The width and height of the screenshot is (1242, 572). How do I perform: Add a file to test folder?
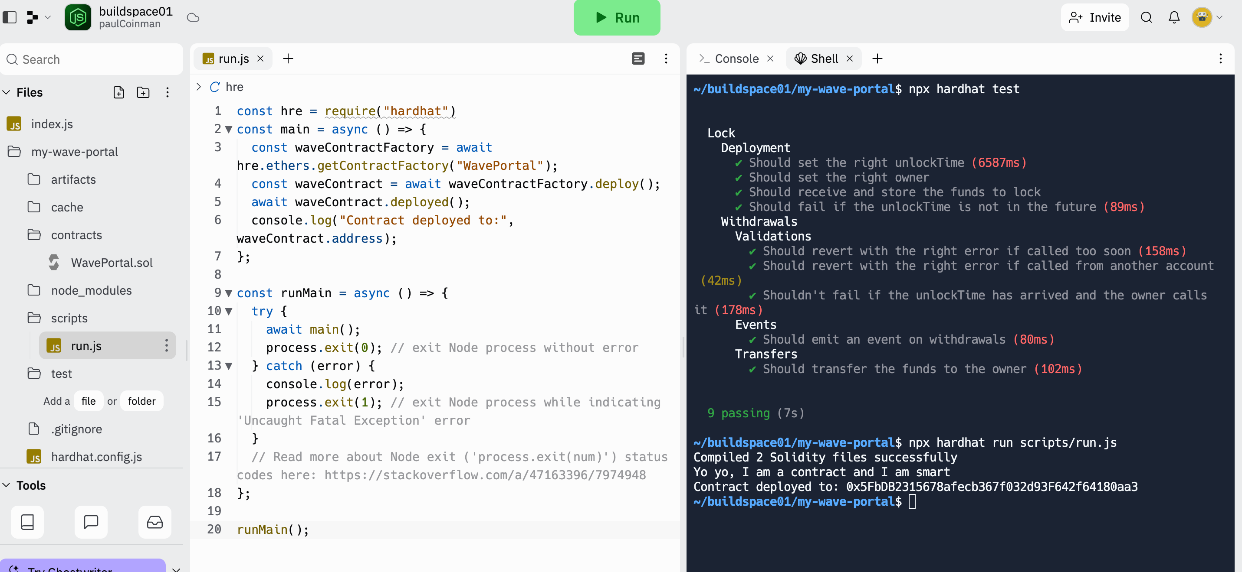[x=88, y=400]
